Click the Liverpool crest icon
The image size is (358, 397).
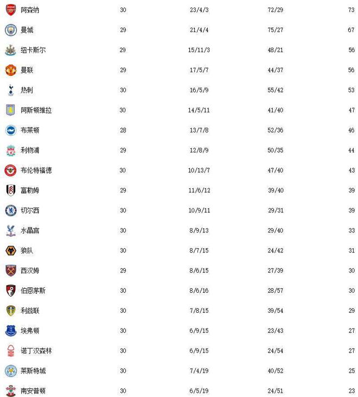click(x=10, y=150)
